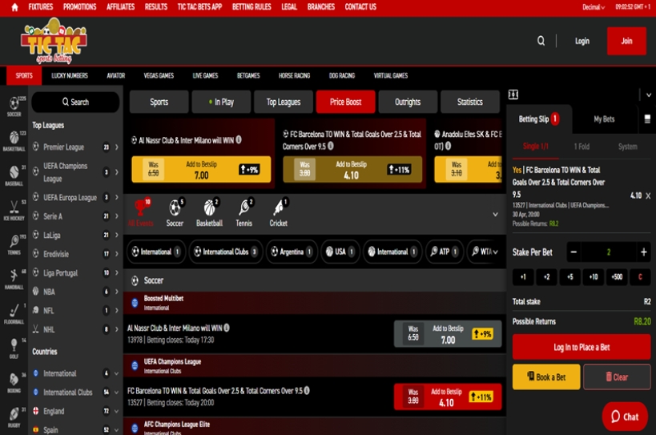Select the soccer International filter chip

pyautogui.click(x=155, y=252)
